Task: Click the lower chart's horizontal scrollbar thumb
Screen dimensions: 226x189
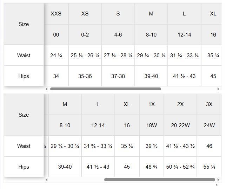Action: coord(159,180)
